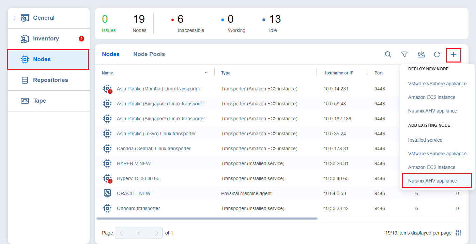The width and height of the screenshot is (476, 244).
Task: Expand the General settings section
Action: 14,18
